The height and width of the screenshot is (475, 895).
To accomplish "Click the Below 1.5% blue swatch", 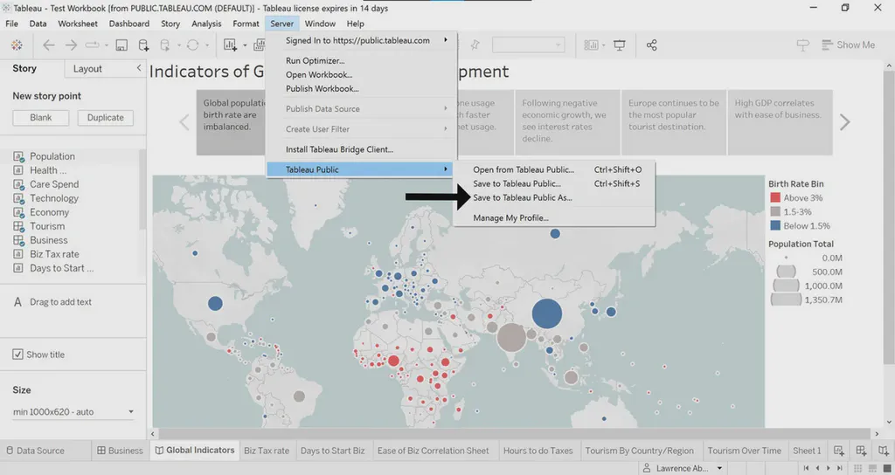I will click(775, 226).
